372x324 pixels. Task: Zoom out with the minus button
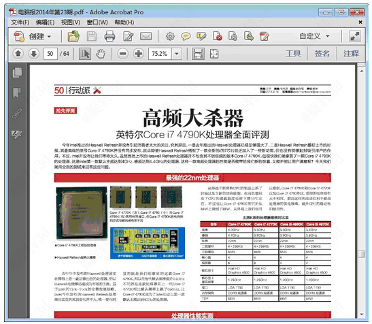[122, 54]
